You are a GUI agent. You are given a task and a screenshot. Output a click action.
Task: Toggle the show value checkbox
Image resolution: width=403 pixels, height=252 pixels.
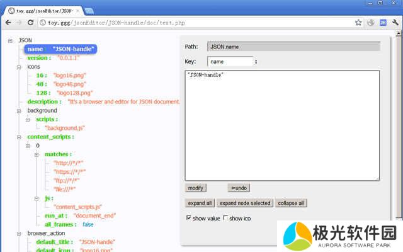click(188, 218)
